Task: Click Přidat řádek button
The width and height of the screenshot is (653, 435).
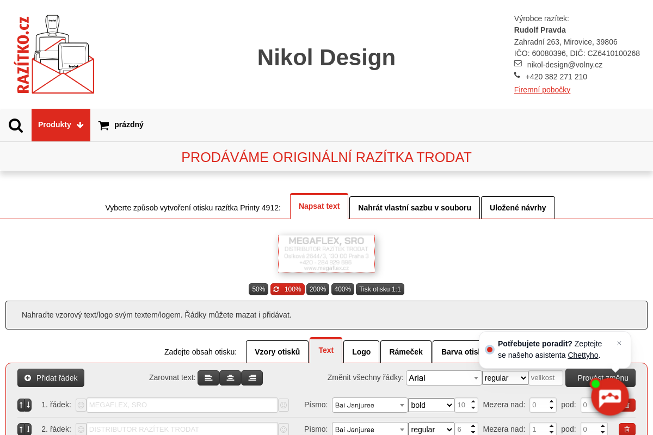Action: [51, 378]
